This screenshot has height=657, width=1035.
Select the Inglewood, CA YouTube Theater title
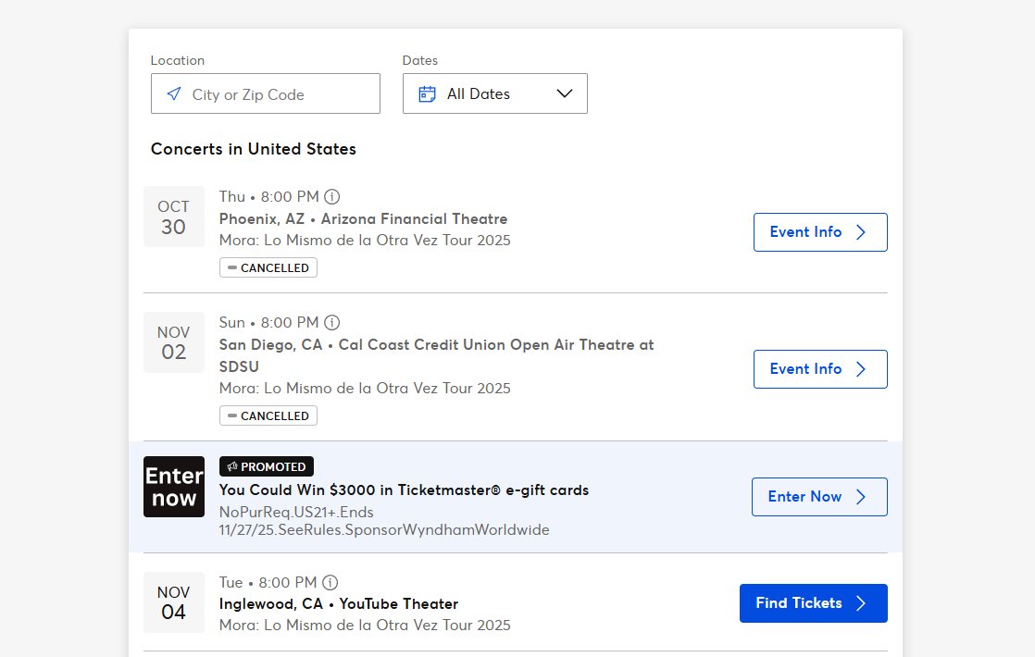coord(339,604)
